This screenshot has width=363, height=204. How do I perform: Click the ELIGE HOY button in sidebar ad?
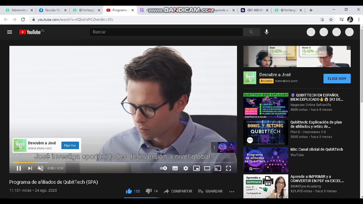(x=337, y=78)
